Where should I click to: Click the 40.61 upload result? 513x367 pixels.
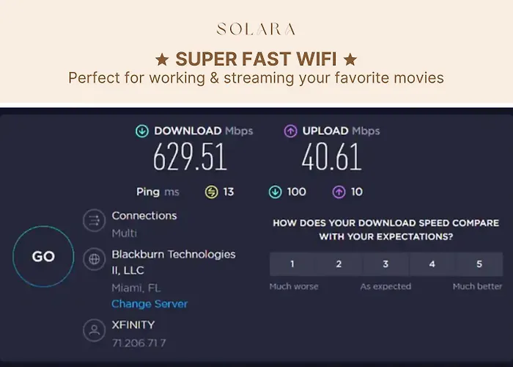[332, 157]
